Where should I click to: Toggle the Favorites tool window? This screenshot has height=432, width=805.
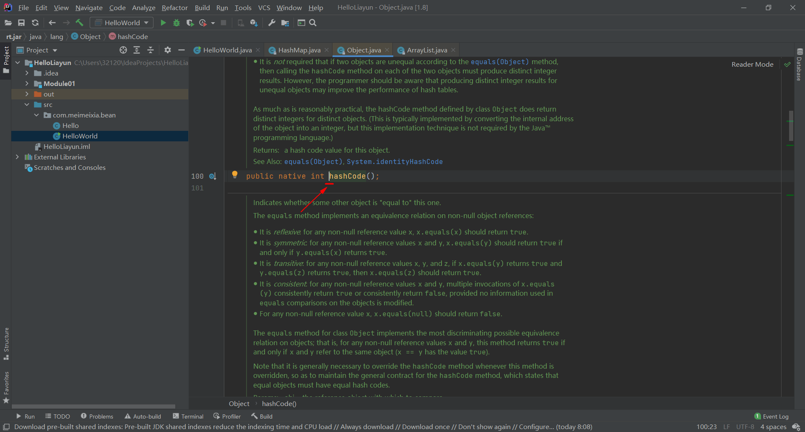[x=6, y=388]
